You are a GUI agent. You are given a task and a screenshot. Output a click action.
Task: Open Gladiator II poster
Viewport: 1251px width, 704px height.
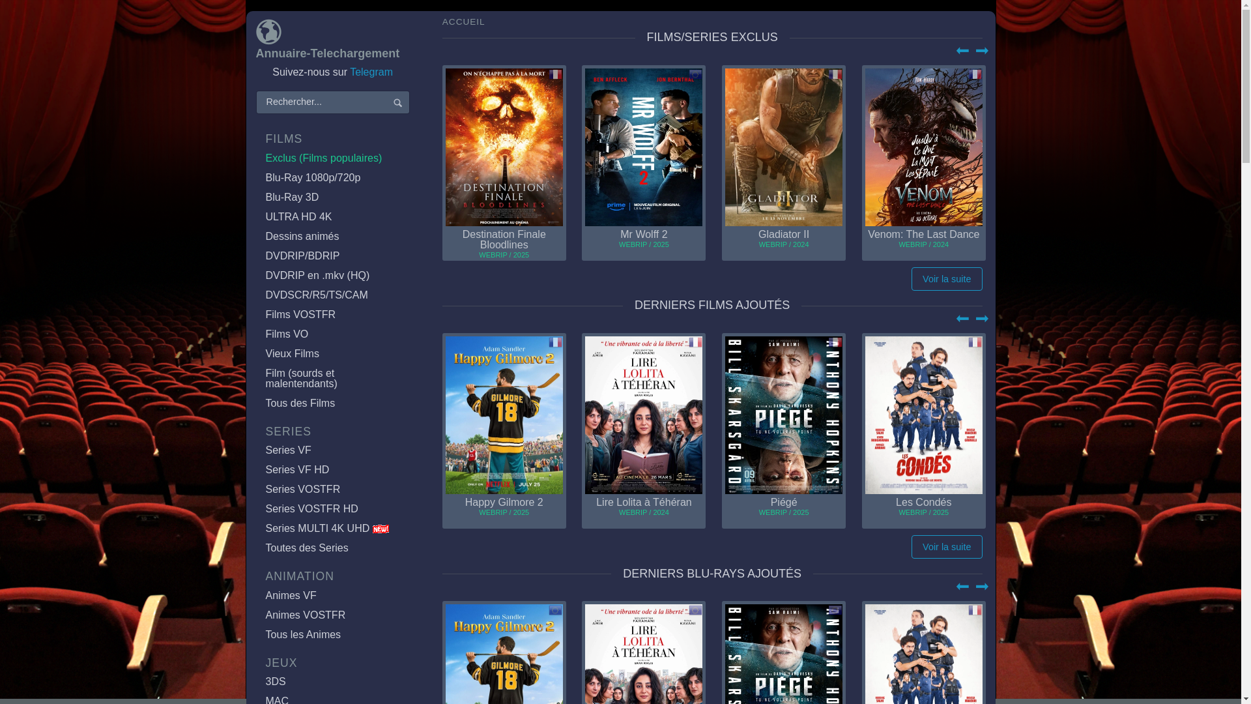pos(784,147)
